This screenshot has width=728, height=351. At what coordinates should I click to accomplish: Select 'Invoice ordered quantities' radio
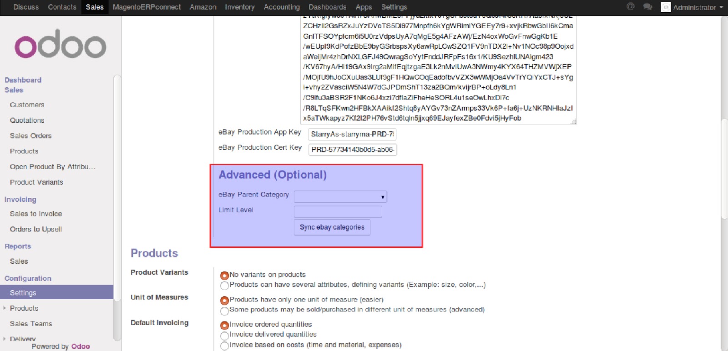click(x=224, y=326)
